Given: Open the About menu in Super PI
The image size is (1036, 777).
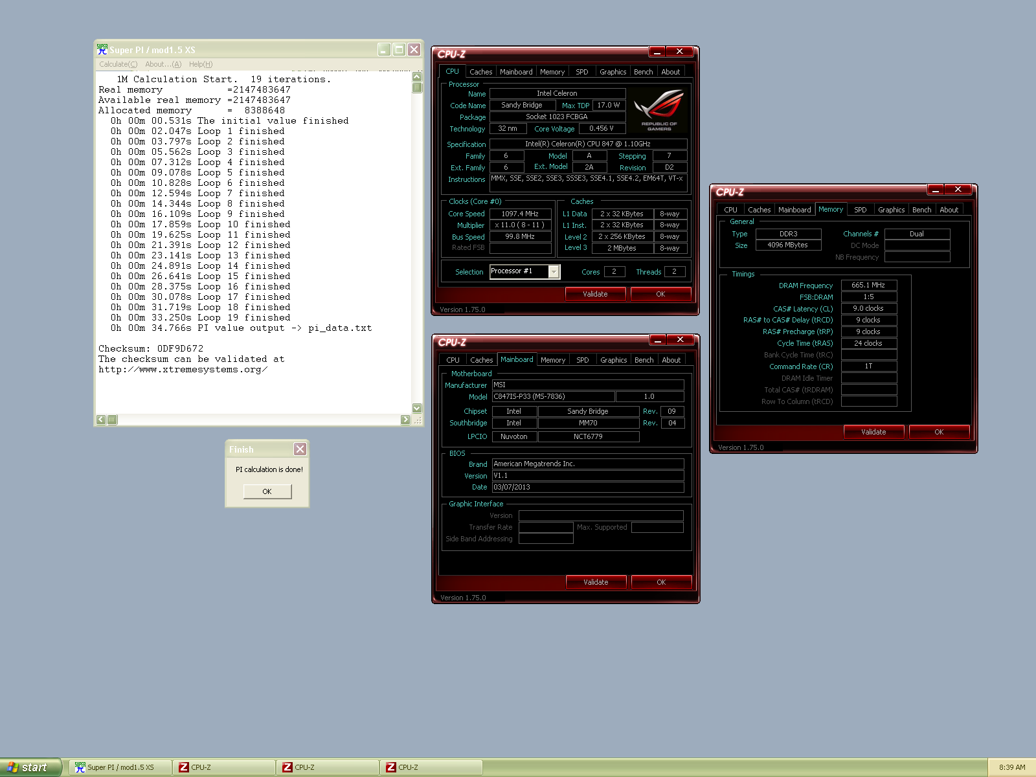Looking at the screenshot, I should 163,64.
